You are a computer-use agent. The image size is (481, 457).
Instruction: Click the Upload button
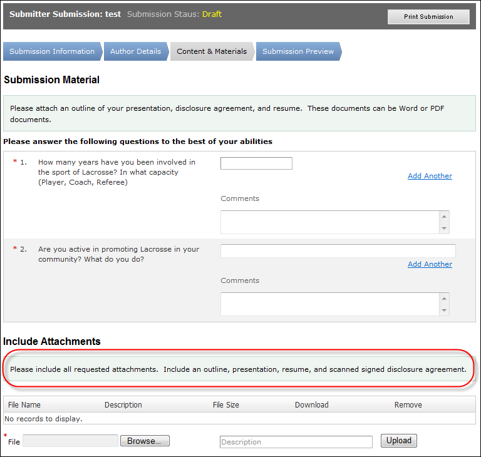coord(398,441)
